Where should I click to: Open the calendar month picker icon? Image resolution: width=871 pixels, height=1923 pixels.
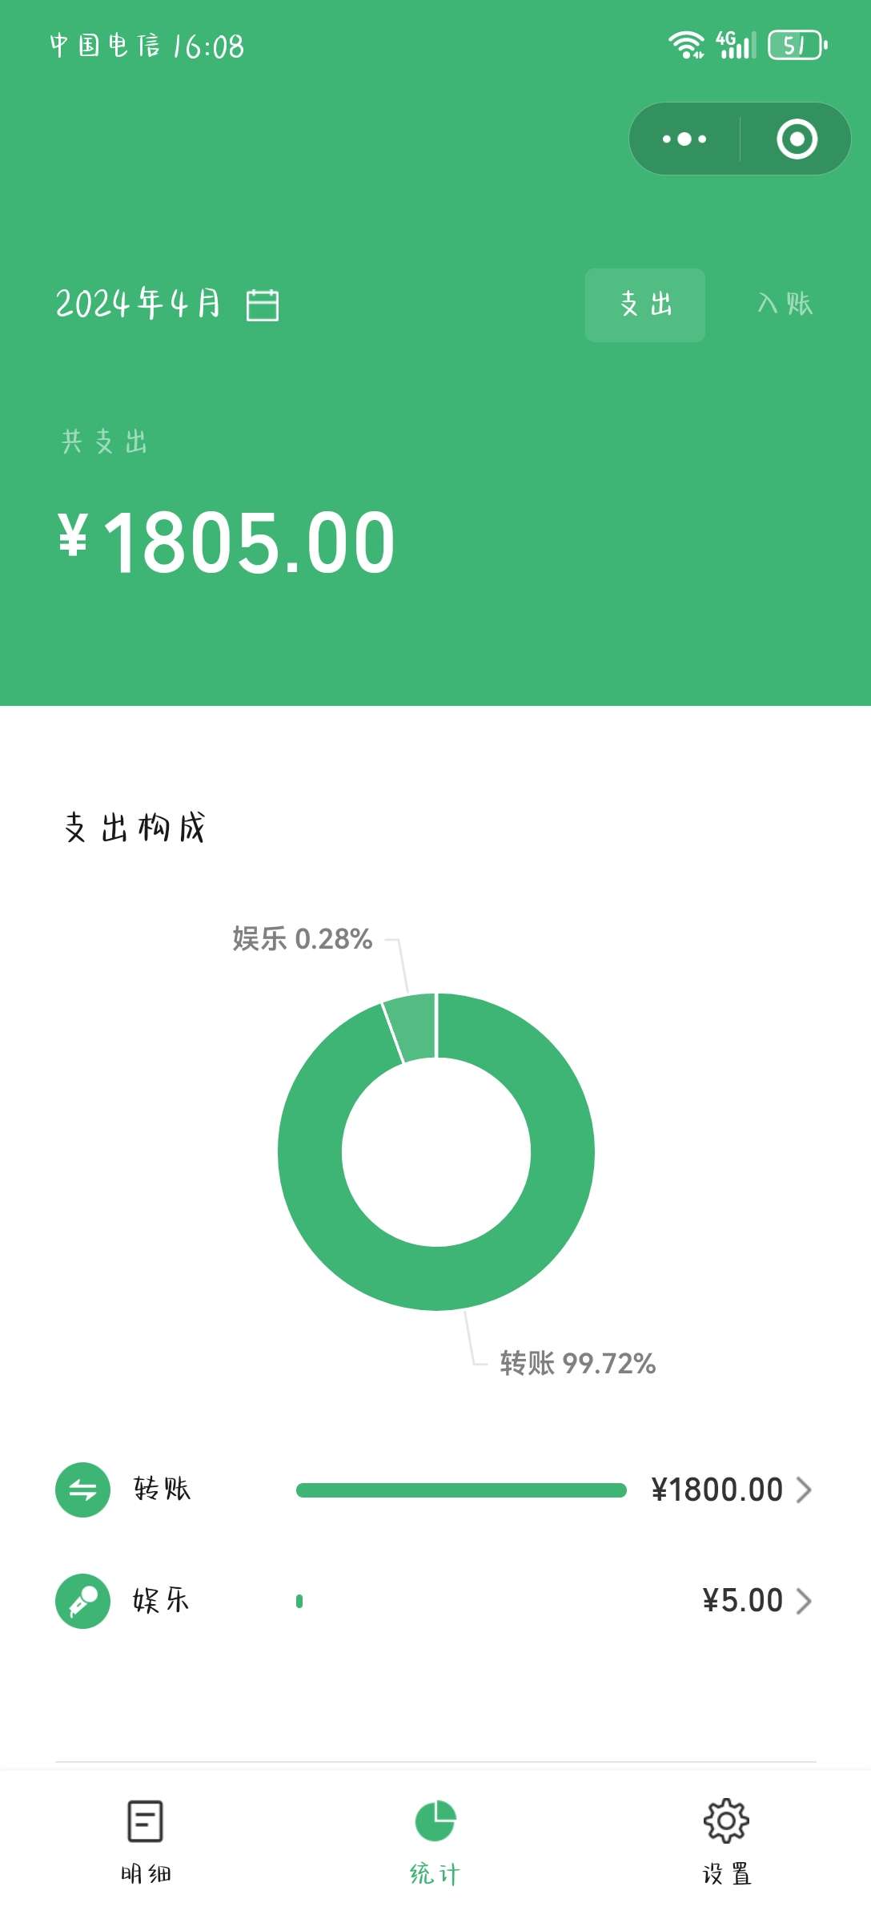click(x=263, y=305)
